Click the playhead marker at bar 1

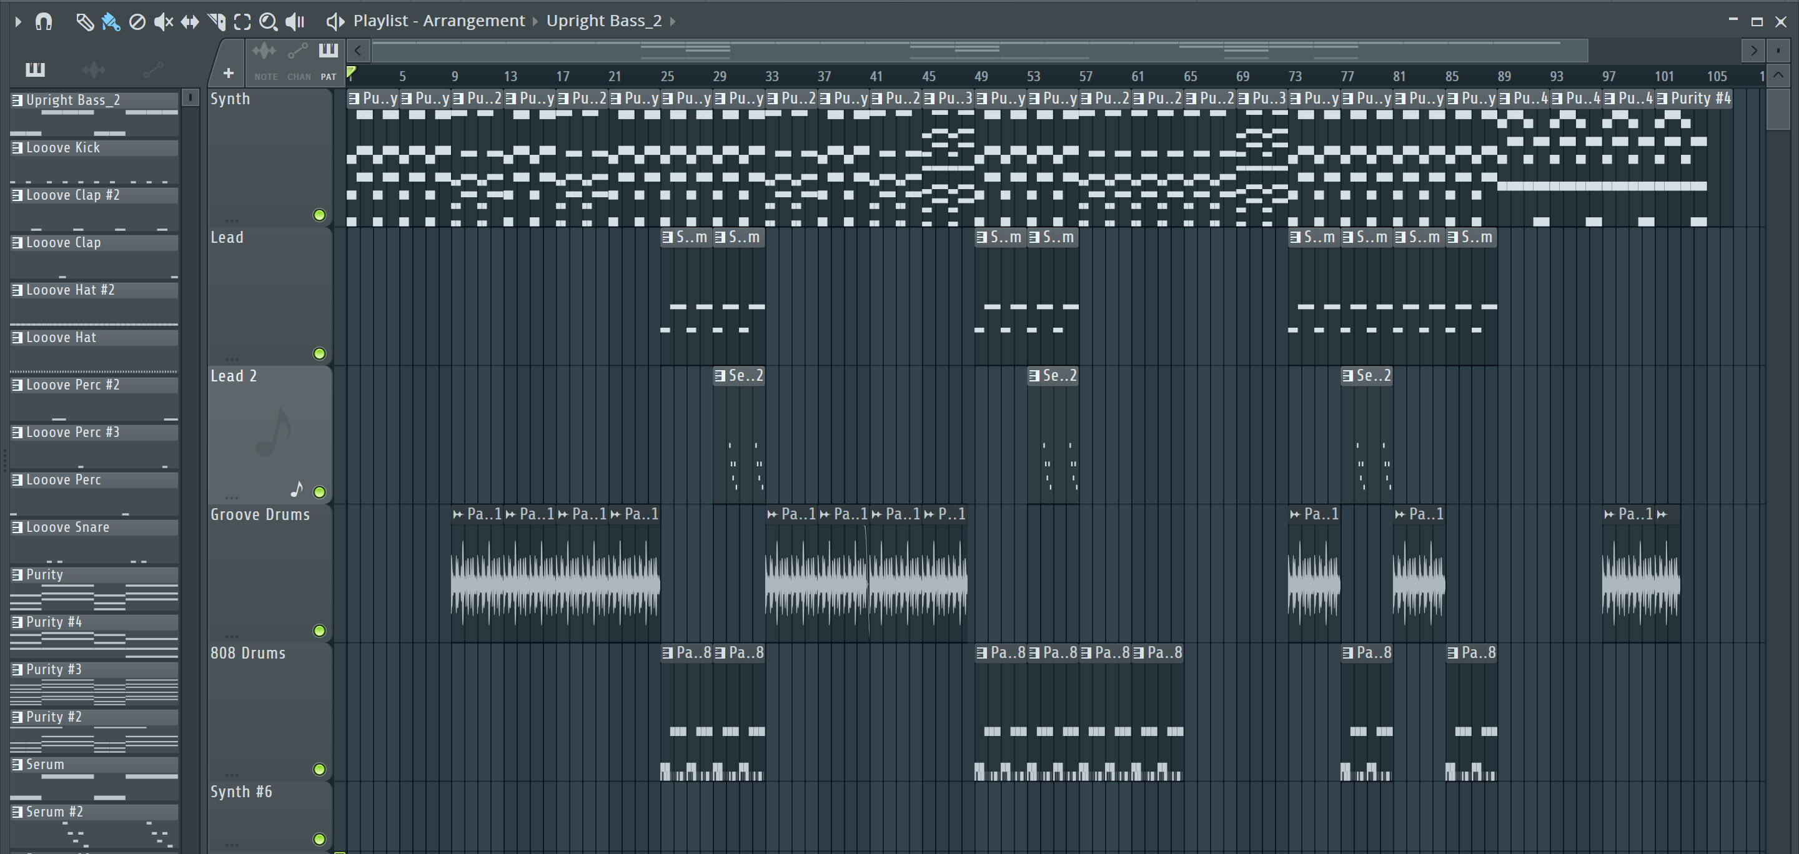click(351, 72)
